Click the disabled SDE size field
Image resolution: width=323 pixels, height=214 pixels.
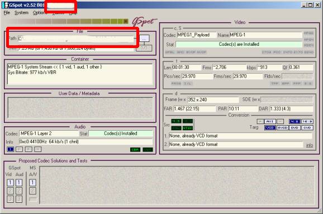point(287,99)
